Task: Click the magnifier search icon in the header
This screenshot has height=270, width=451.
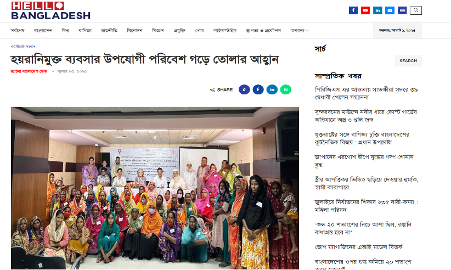Action: pyautogui.click(x=416, y=10)
